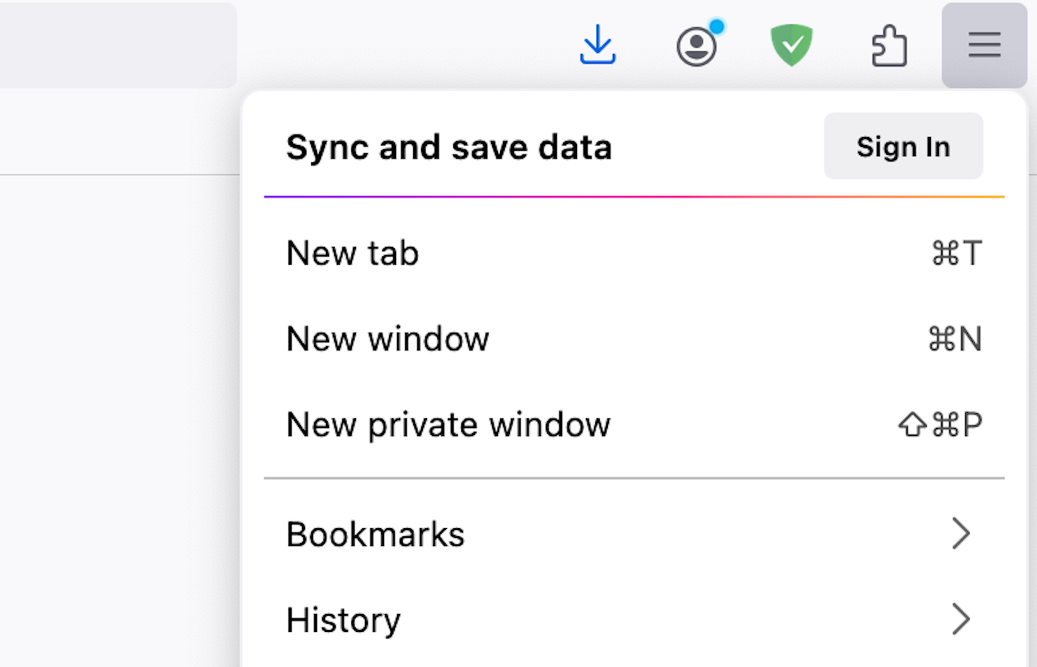Viewport: 1037px width, 667px height.
Task: Select New tab menu item
Action: click(x=352, y=253)
